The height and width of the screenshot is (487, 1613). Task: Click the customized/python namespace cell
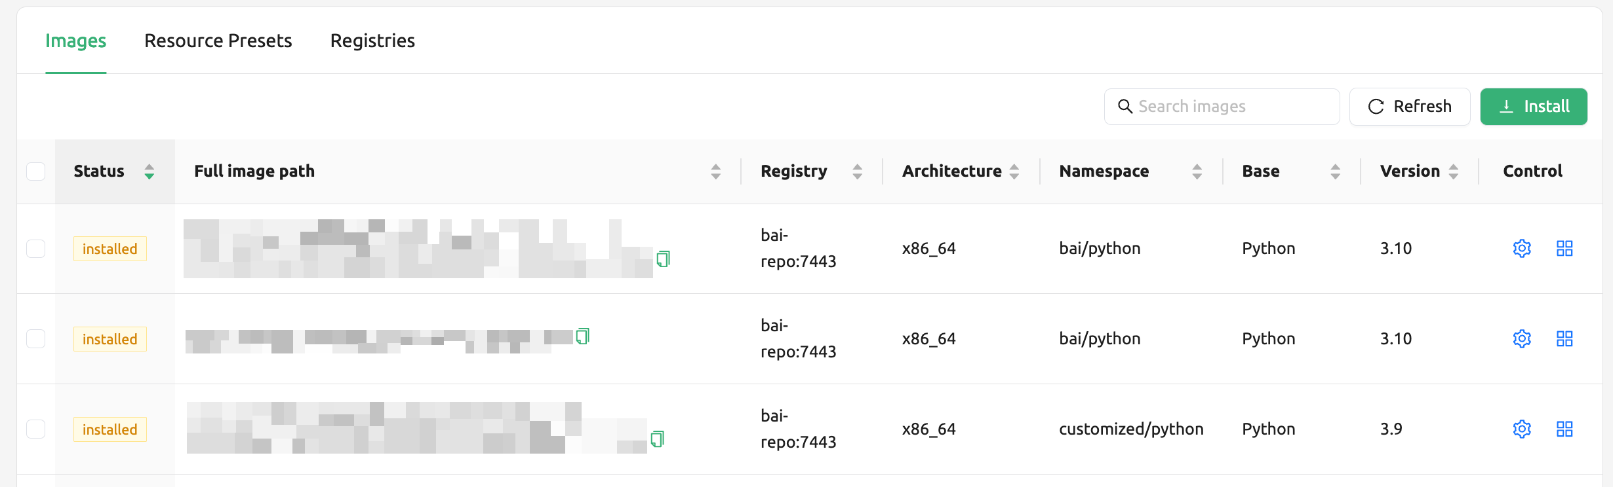(x=1131, y=429)
